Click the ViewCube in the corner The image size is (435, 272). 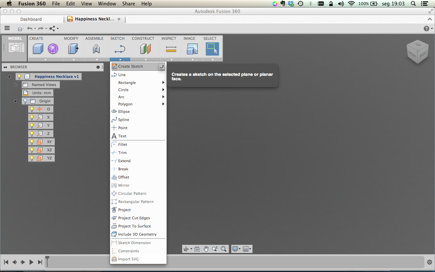tap(417, 52)
